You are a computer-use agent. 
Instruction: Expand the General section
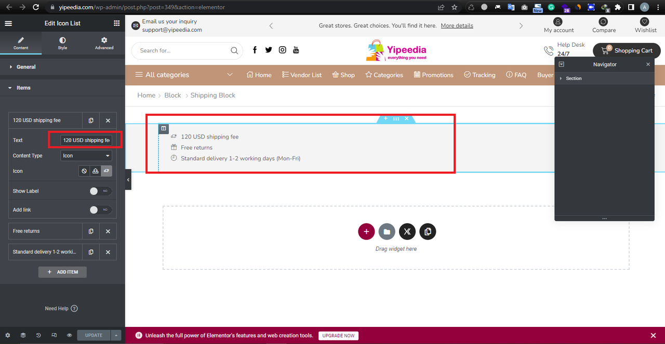coord(62,67)
